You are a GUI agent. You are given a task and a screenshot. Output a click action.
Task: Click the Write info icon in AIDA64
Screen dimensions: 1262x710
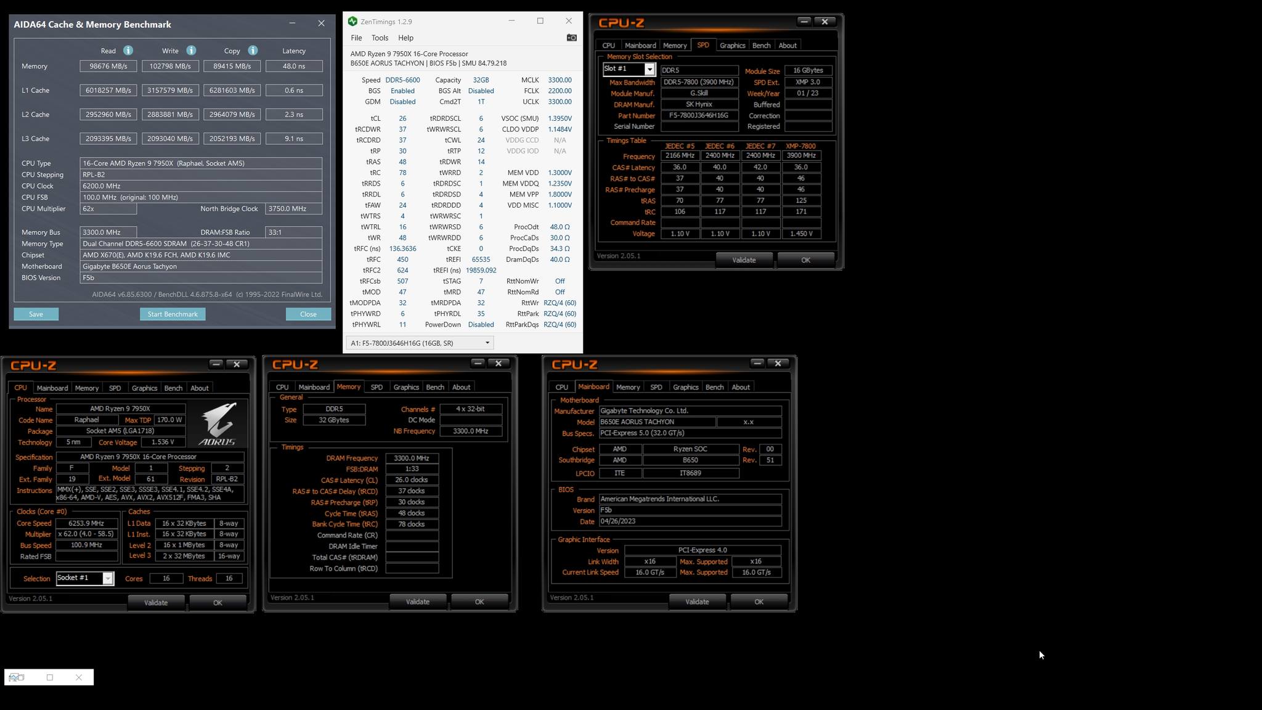point(191,51)
